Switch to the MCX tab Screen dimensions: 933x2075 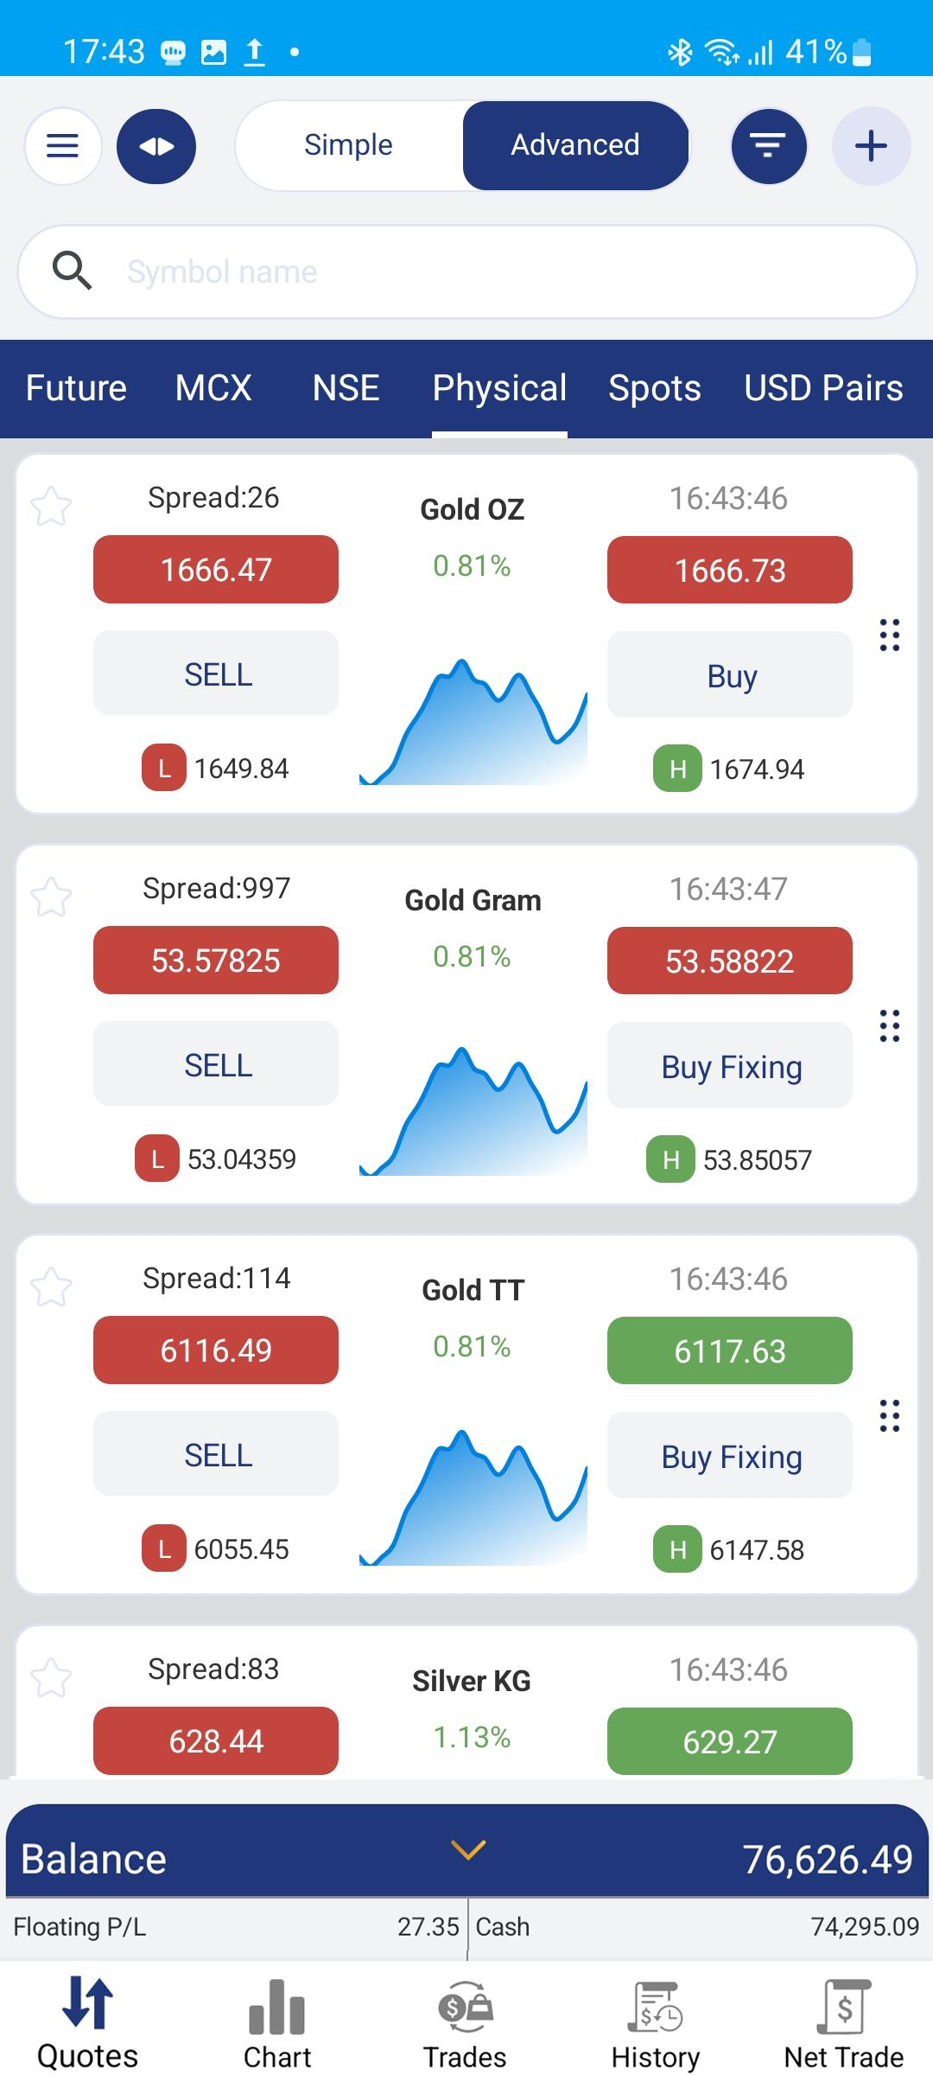(213, 388)
